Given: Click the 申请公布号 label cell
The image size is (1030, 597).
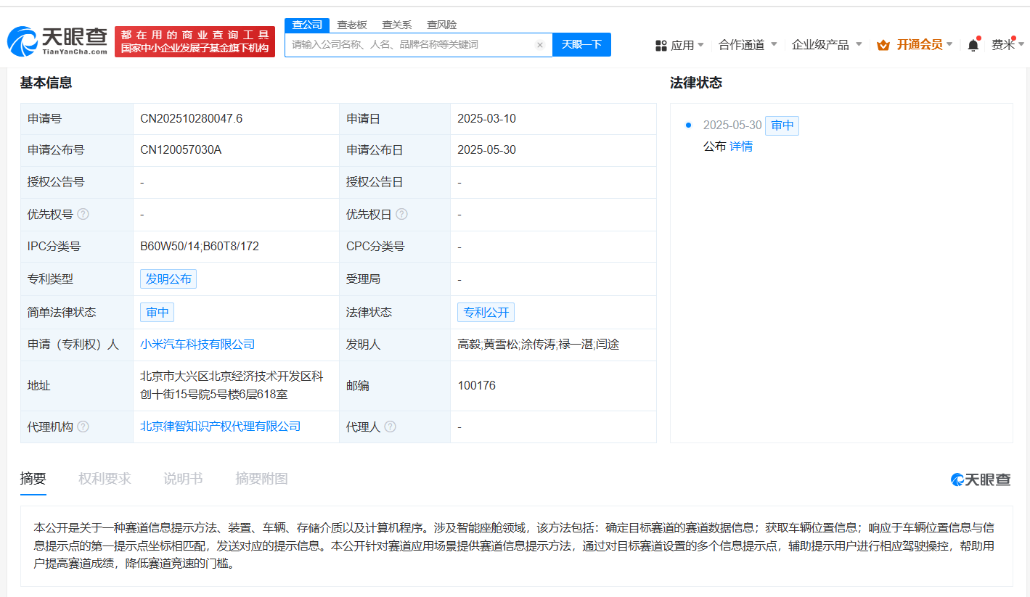Looking at the screenshot, I should point(77,150).
